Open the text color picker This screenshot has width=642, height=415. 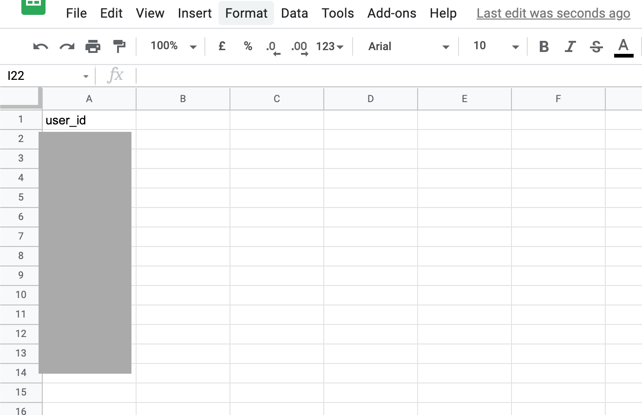(623, 47)
